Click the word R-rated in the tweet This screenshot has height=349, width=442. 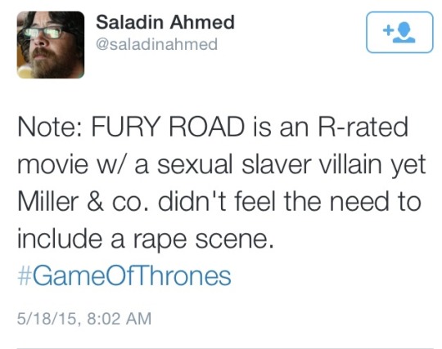363,127
